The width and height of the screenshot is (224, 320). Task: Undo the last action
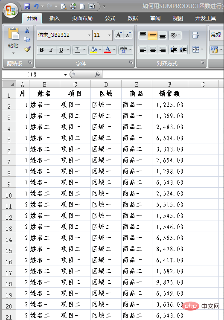pos(36,6)
